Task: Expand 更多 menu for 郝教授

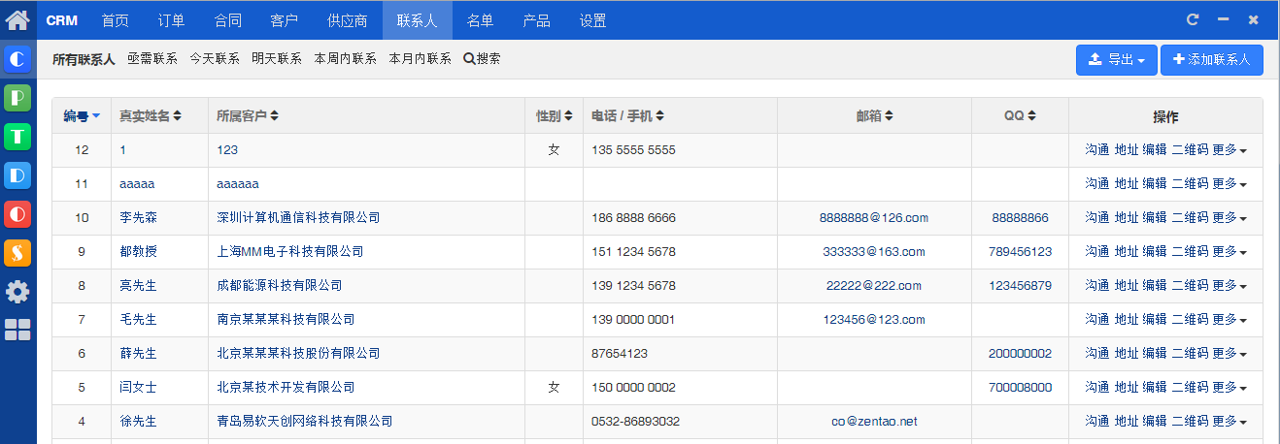Action: [1229, 252]
